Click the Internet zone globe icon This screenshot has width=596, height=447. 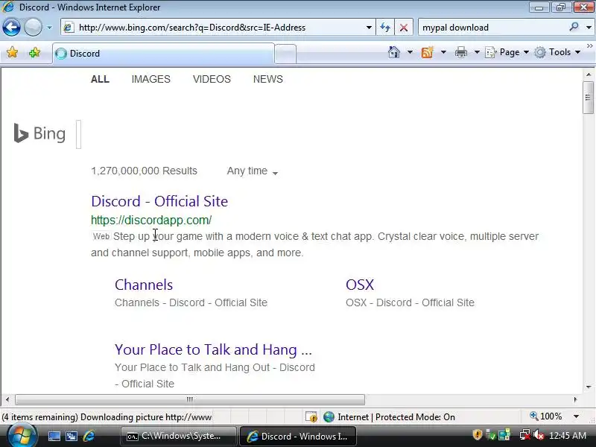pos(329,417)
